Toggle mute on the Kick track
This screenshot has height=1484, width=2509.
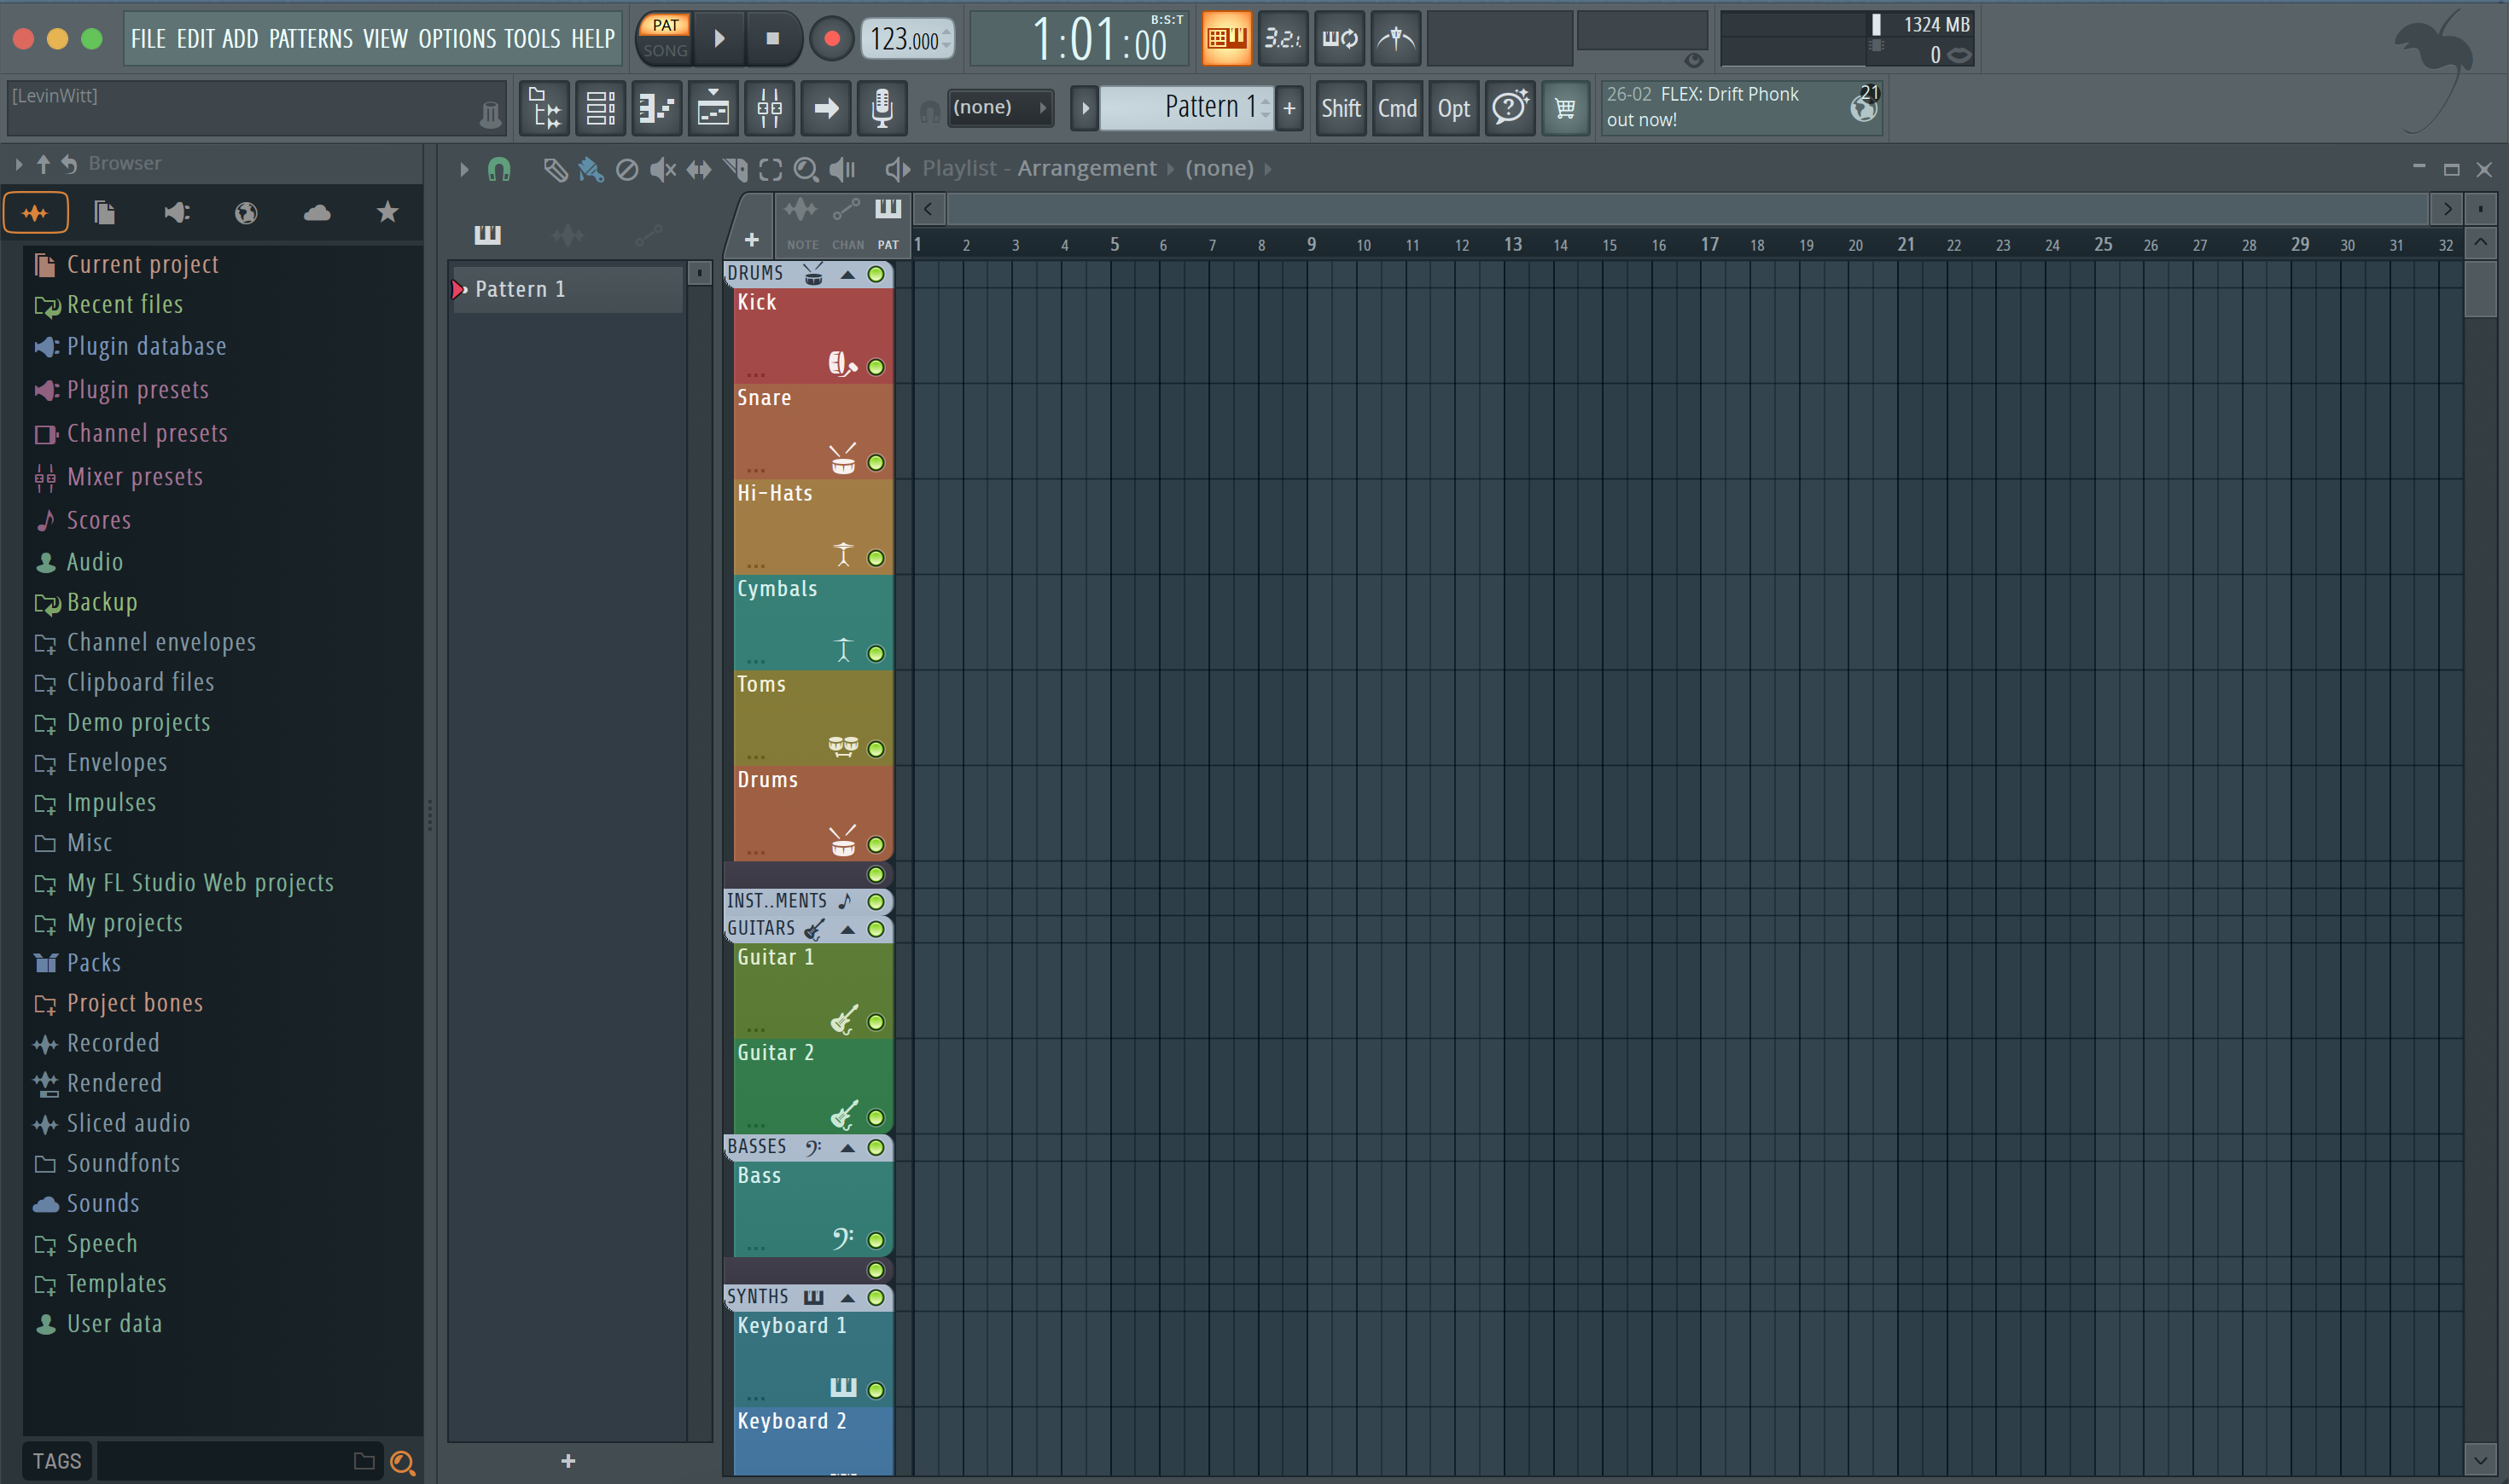876,367
